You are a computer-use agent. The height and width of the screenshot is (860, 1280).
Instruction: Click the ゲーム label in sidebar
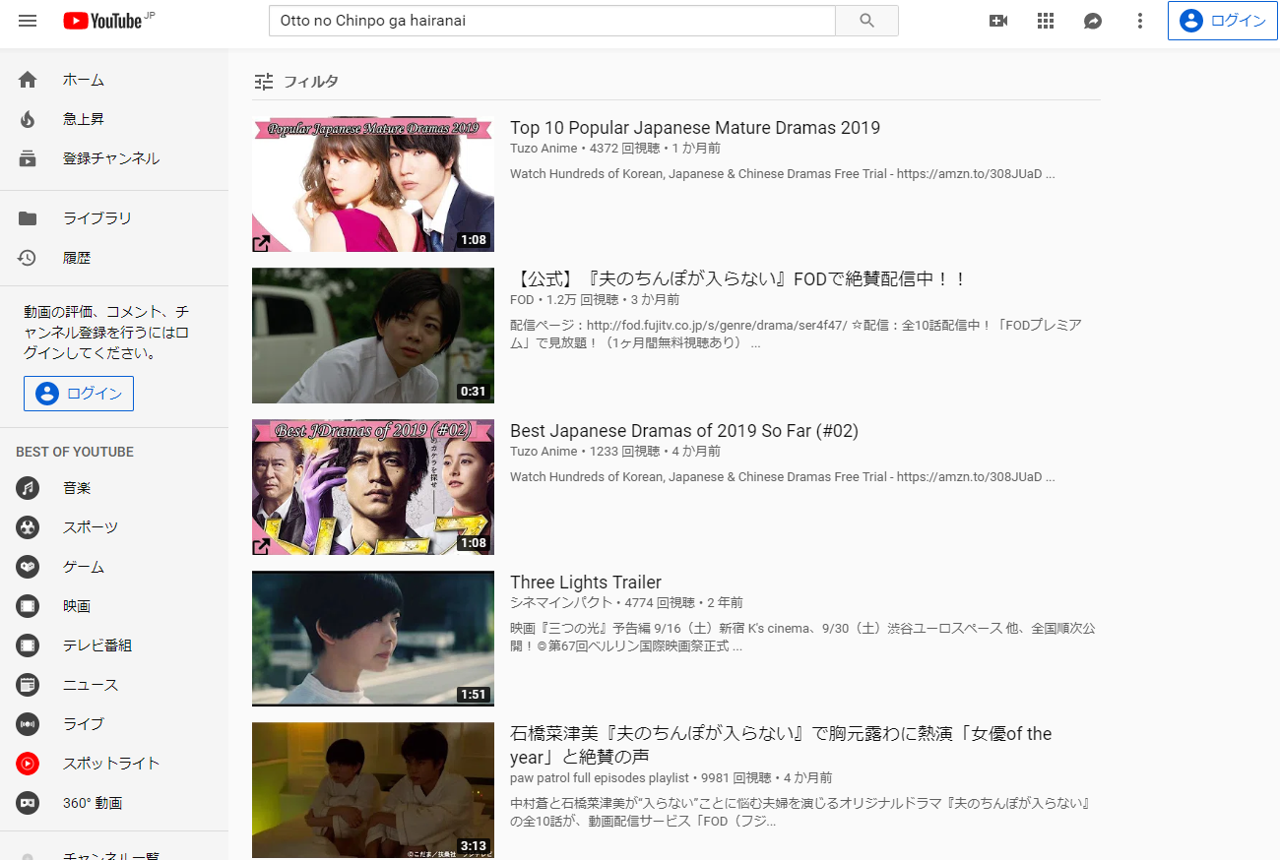(x=84, y=567)
